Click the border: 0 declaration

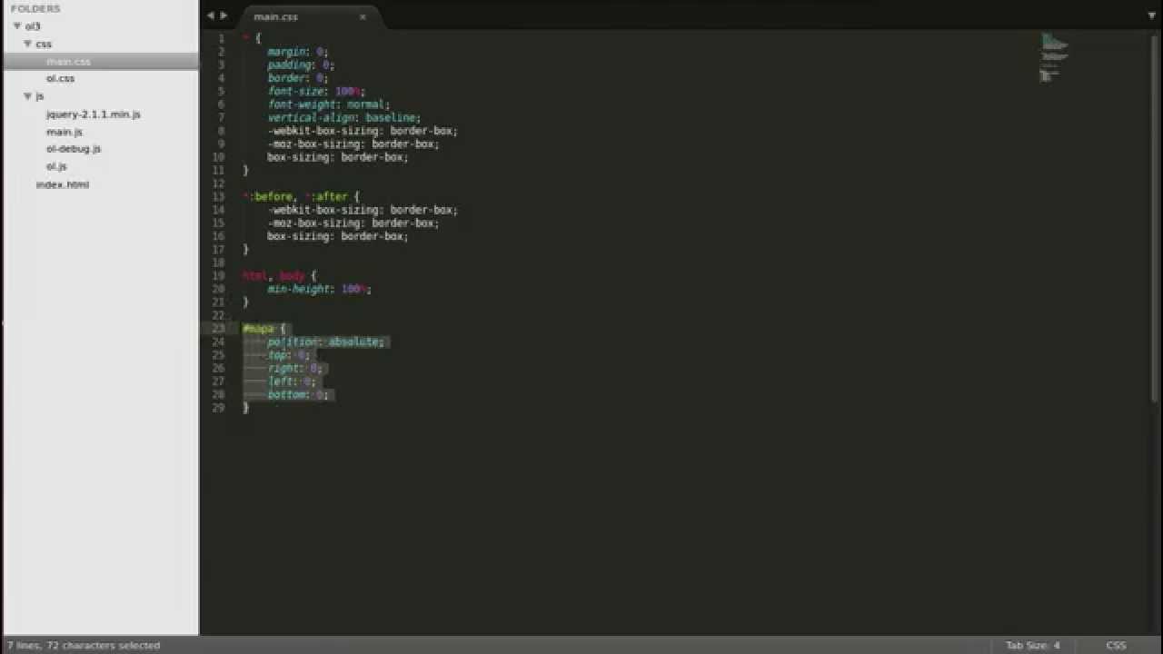point(298,78)
